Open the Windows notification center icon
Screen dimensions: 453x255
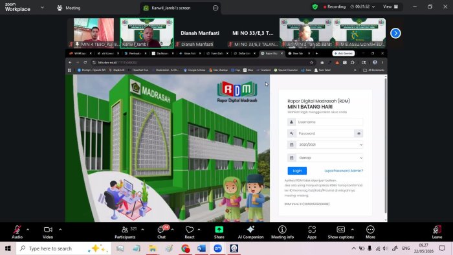(442, 249)
